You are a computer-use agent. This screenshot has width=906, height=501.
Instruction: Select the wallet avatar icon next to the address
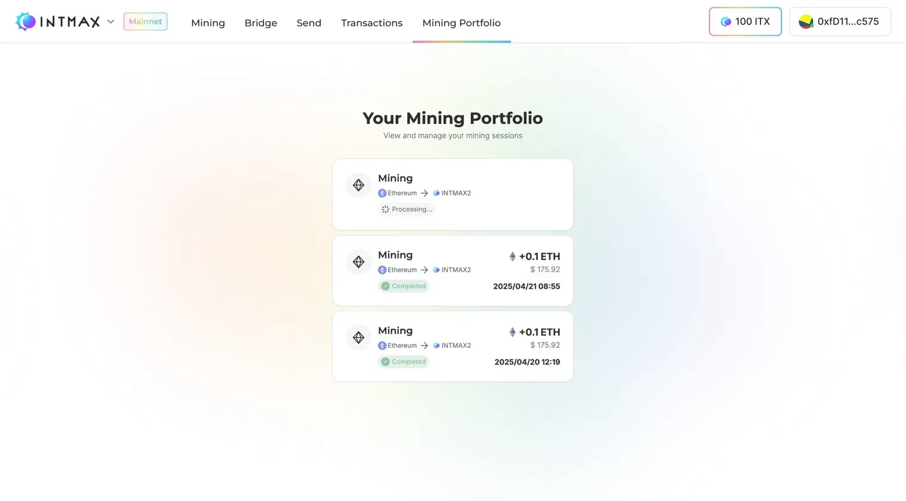pyautogui.click(x=806, y=21)
